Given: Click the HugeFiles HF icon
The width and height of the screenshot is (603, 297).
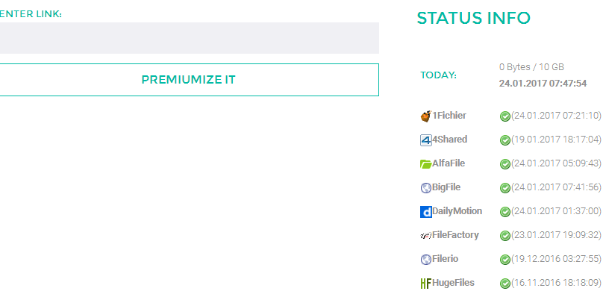Looking at the screenshot, I should tap(425, 284).
